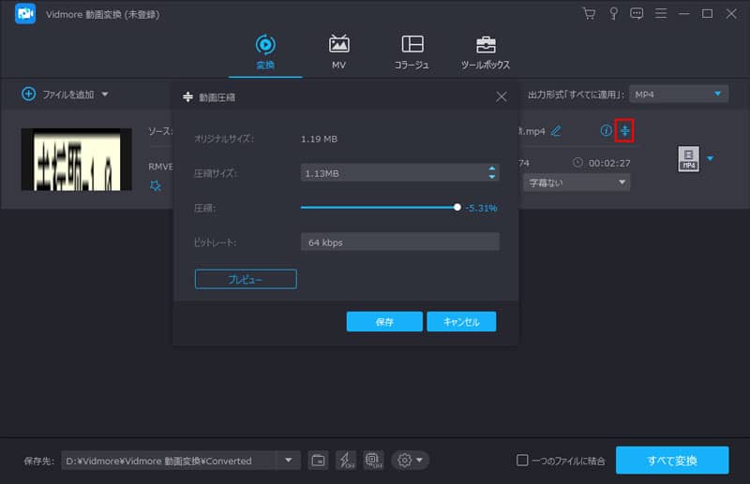Viewport: 750px width, 484px height.
Task: Click the 圧縮サイズ input field
Action: [x=392, y=173]
